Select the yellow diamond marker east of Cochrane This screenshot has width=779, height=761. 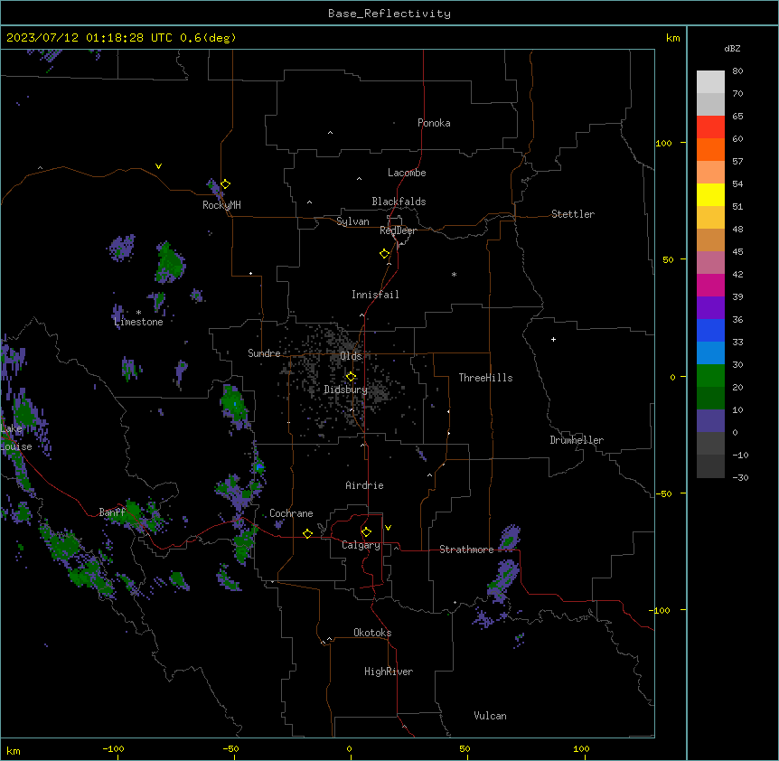[307, 533]
